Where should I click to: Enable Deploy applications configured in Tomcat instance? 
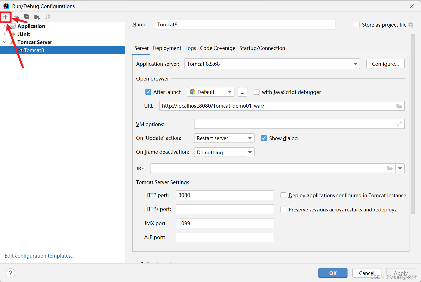coord(283,195)
